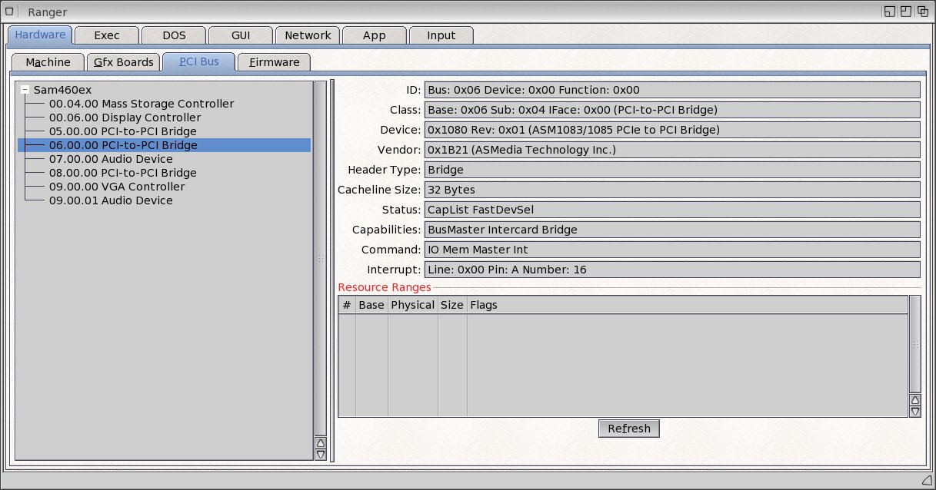Open the Firmware sub-tab

(274, 62)
